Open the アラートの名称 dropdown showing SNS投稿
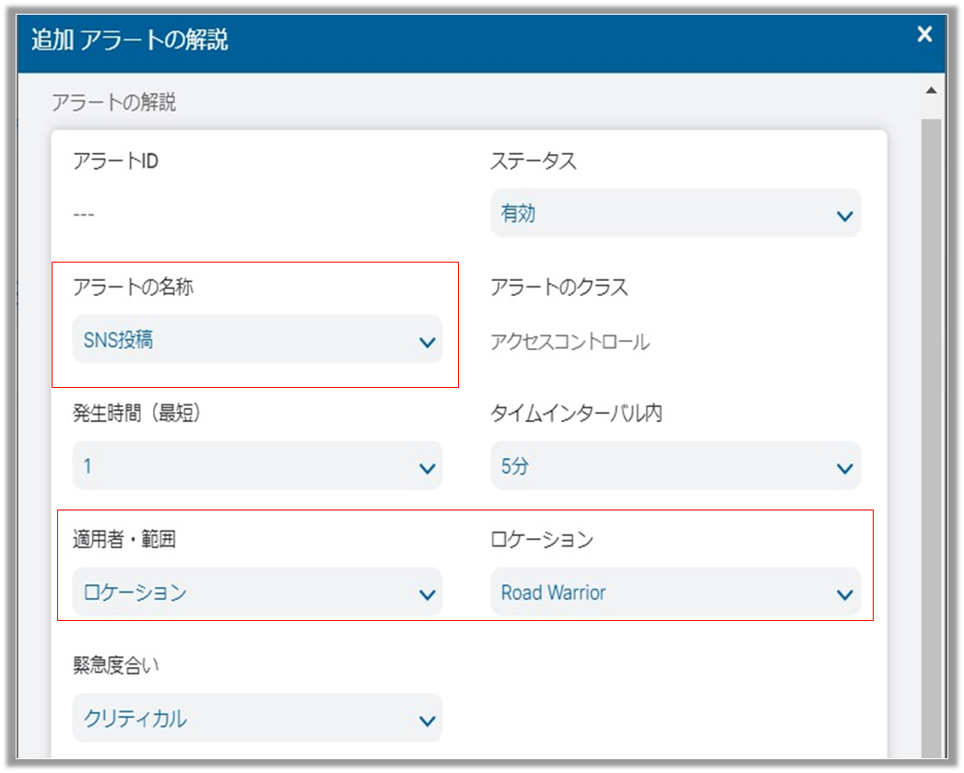Image resolution: width=964 pixels, height=773 pixels. tap(257, 339)
